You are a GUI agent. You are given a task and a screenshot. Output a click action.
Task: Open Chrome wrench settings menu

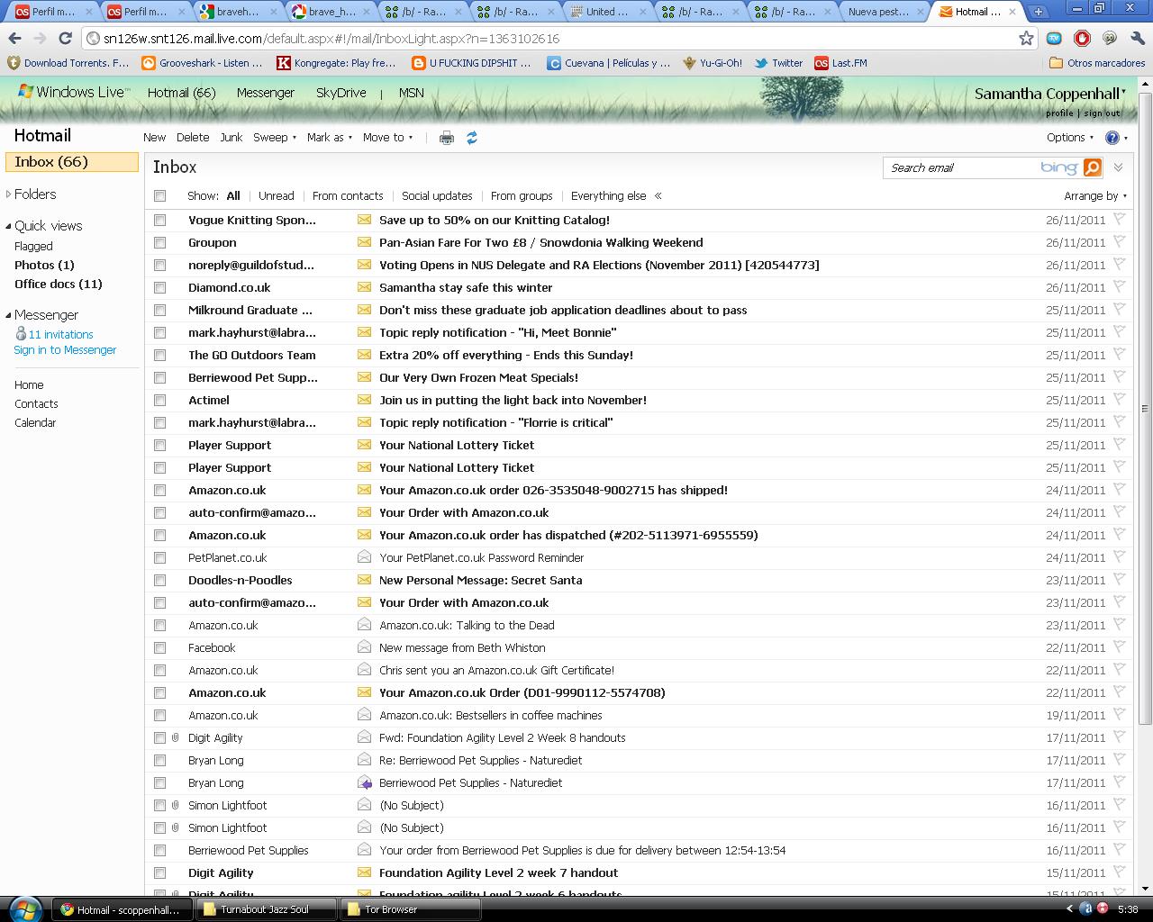pos(1137,38)
